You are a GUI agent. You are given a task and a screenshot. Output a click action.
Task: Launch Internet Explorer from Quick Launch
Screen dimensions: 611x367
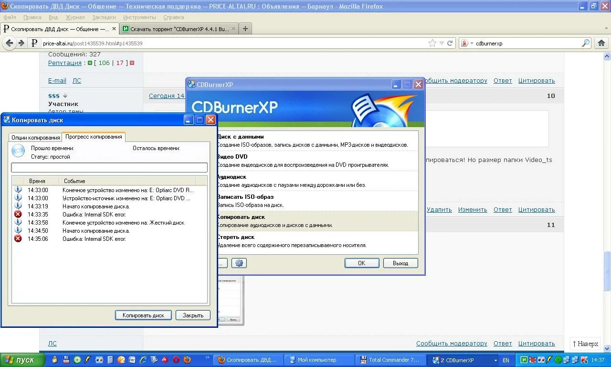[x=143, y=360]
